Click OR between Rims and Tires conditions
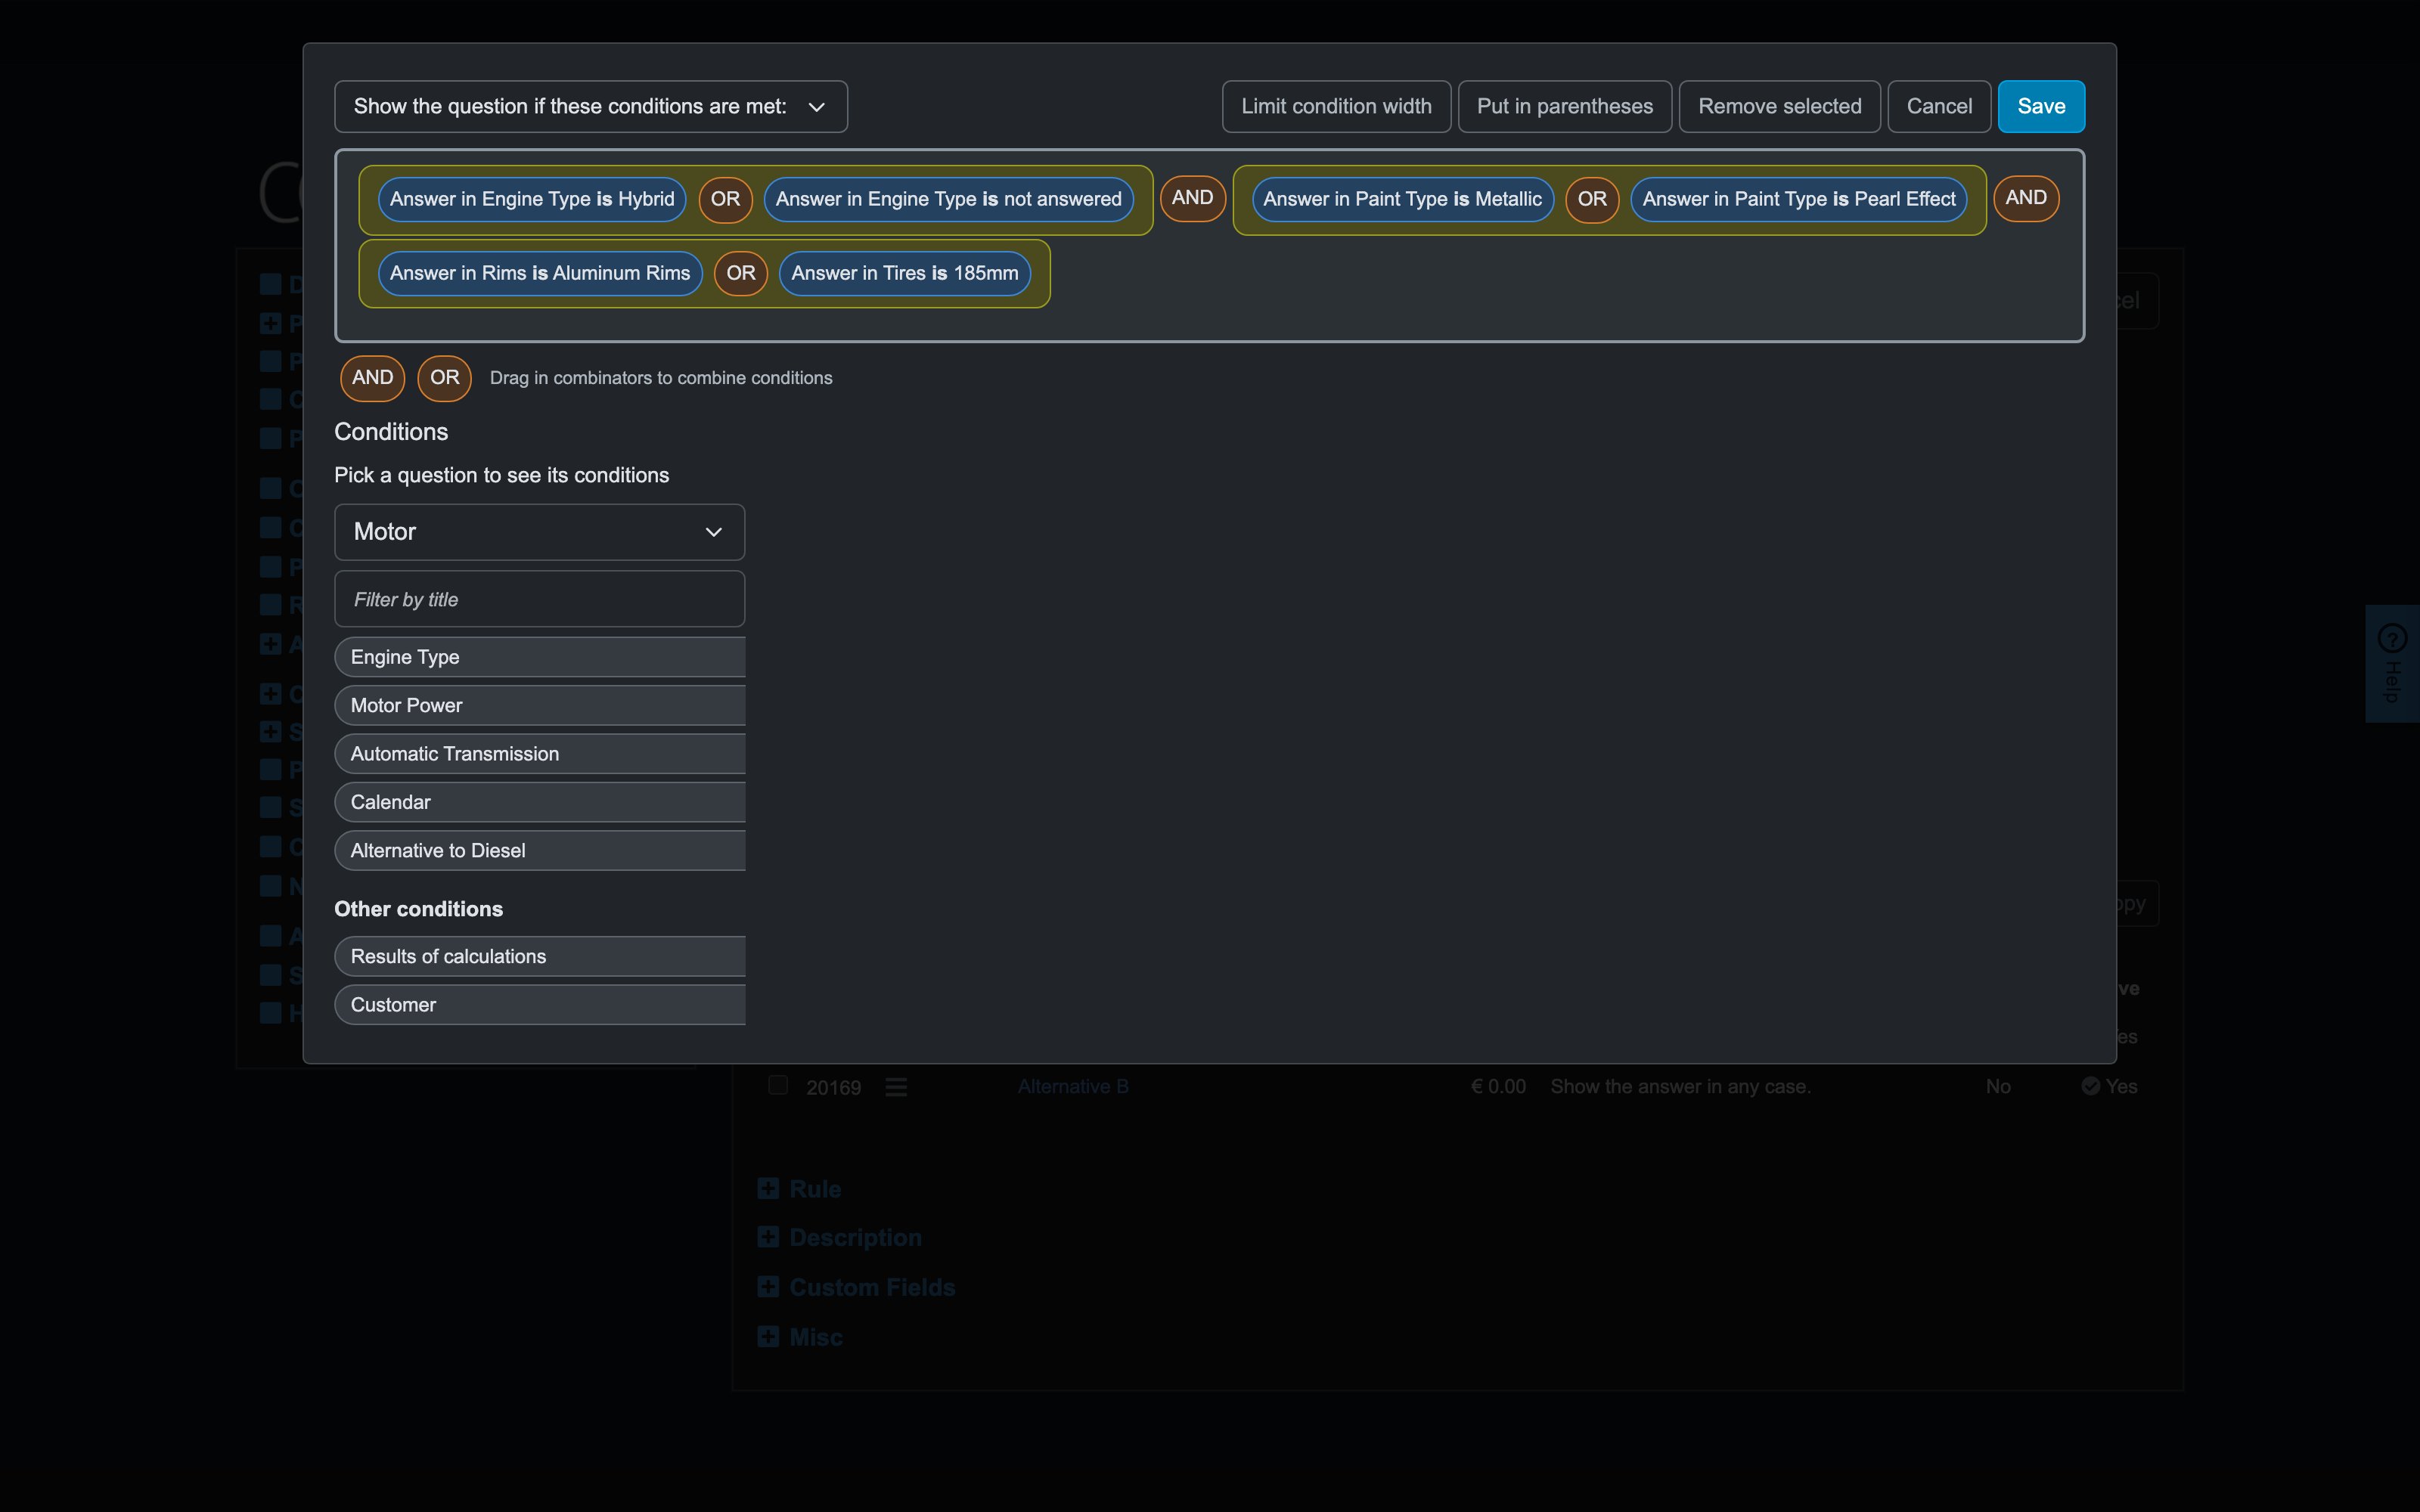This screenshot has width=2420, height=1512. click(x=740, y=273)
